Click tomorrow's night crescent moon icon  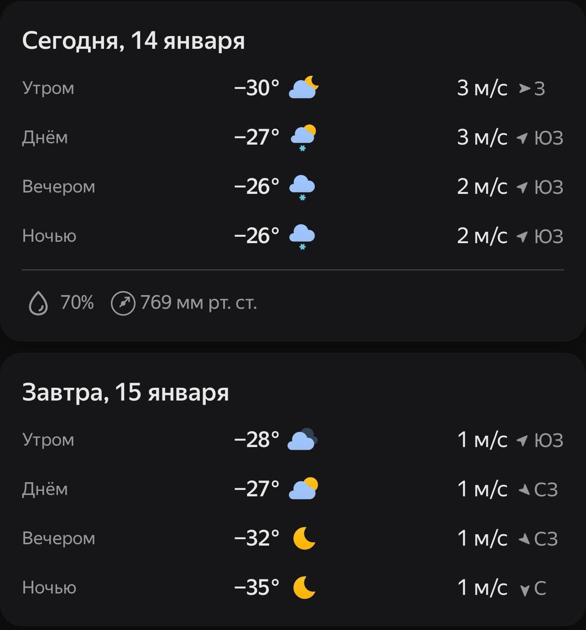coord(304,588)
